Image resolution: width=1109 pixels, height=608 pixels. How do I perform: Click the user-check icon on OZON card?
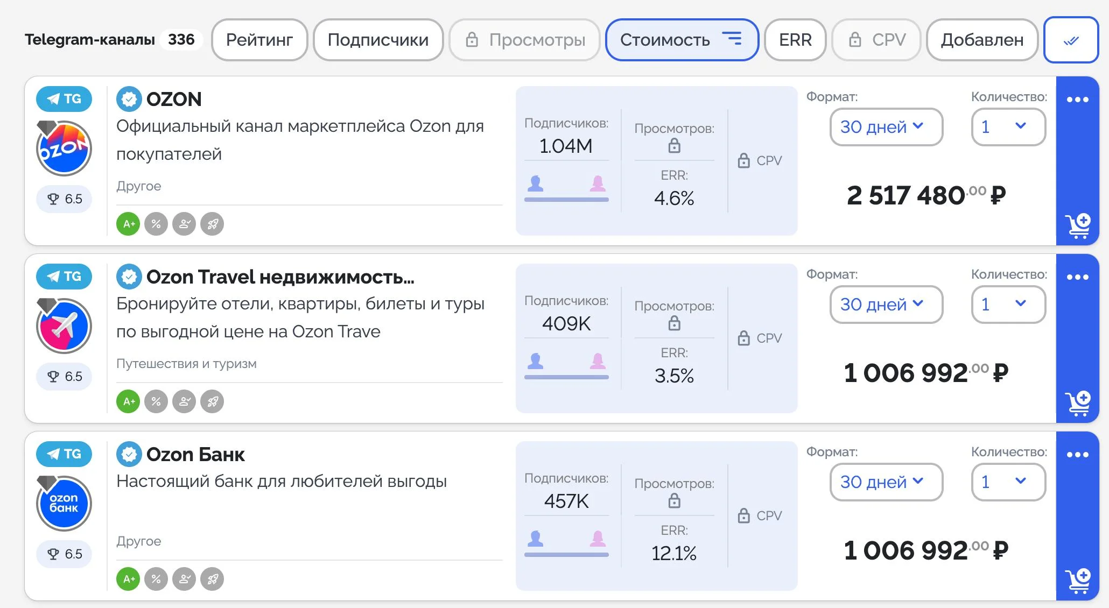point(184,224)
